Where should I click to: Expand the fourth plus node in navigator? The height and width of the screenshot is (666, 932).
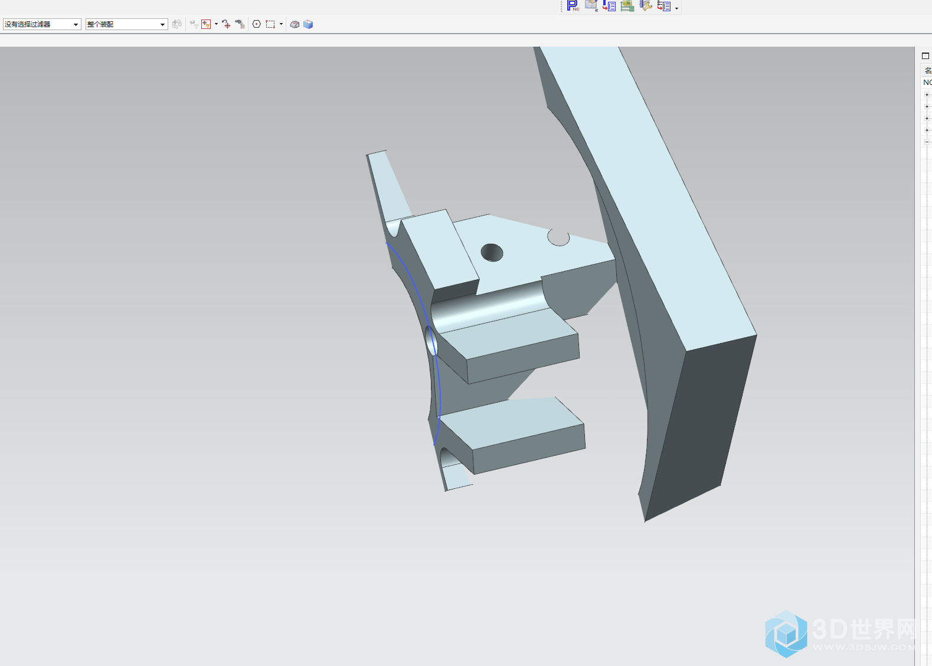[x=927, y=130]
